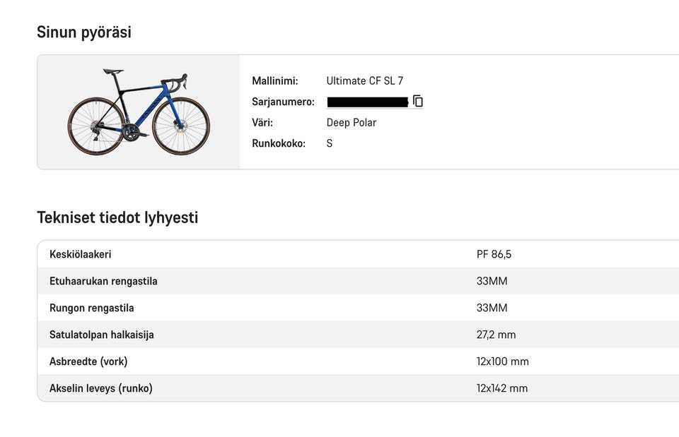This screenshot has width=679, height=437.
Task: Select the Etuhaarukan rengastila row label
Action: coord(103,281)
